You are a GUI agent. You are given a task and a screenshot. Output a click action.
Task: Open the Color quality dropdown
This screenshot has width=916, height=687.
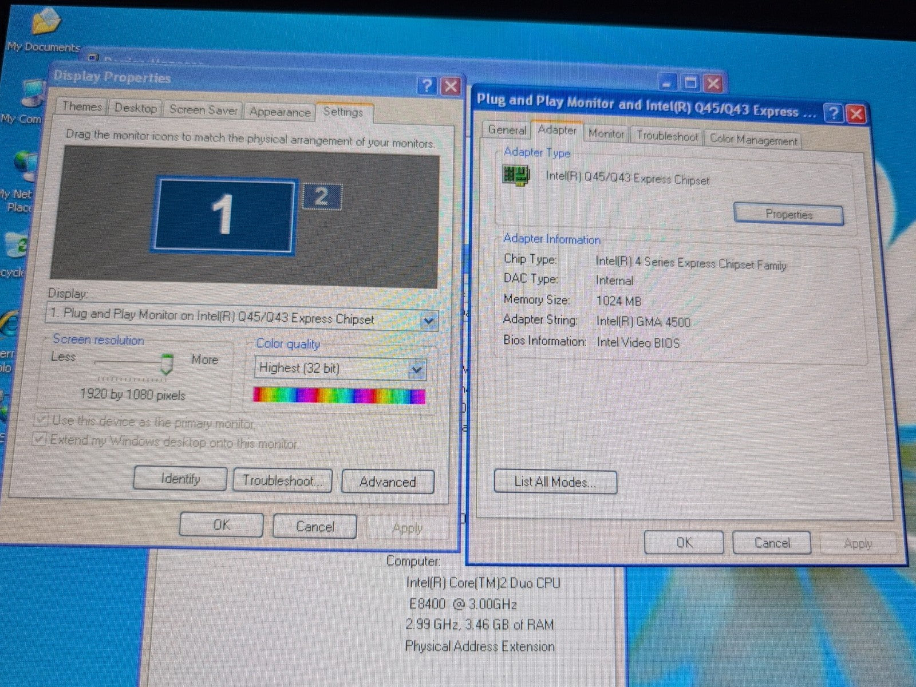tap(340, 369)
